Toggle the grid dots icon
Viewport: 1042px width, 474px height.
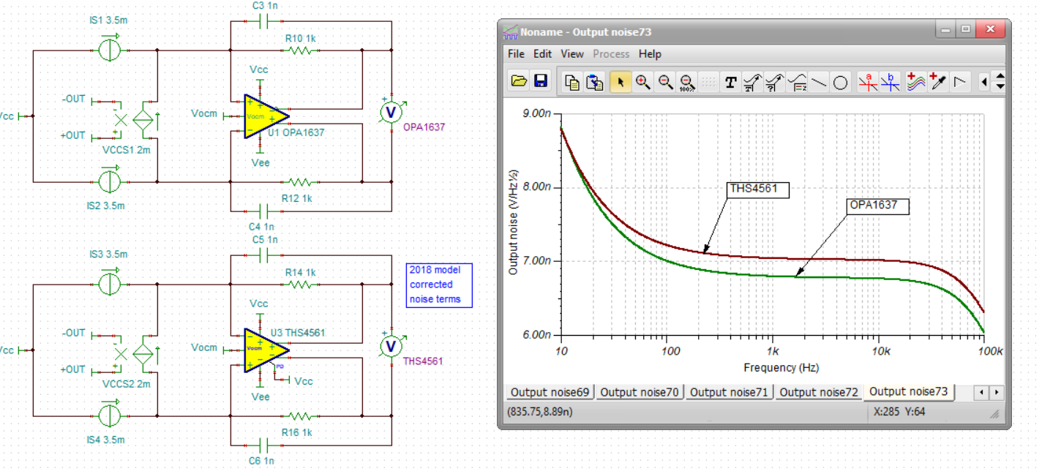pyautogui.click(x=708, y=82)
